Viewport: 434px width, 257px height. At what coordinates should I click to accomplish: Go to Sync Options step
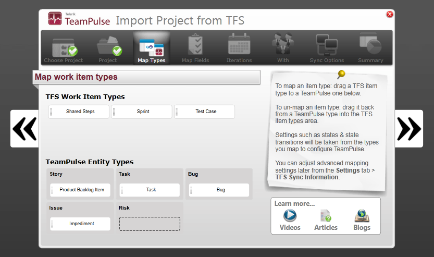327,50
